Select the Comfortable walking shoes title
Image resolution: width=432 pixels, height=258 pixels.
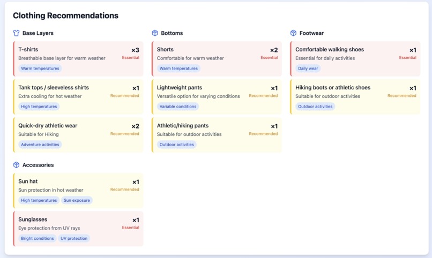tap(330, 49)
